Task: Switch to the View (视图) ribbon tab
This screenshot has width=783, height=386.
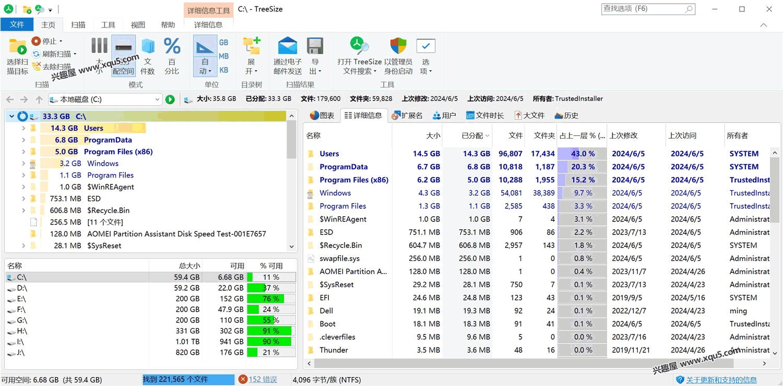Action: [x=138, y=24]
